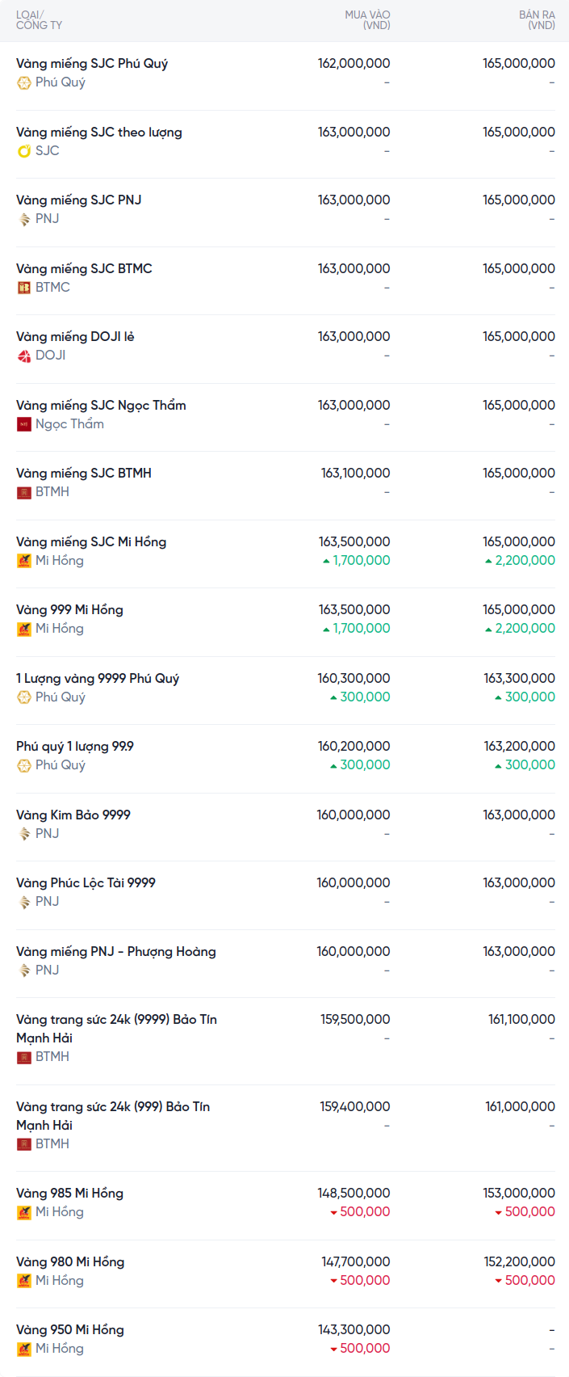Screen dimensions: 569x1377
Task: Click the LOẠI/CÔNG TY column header
Action: click(39, 20)
